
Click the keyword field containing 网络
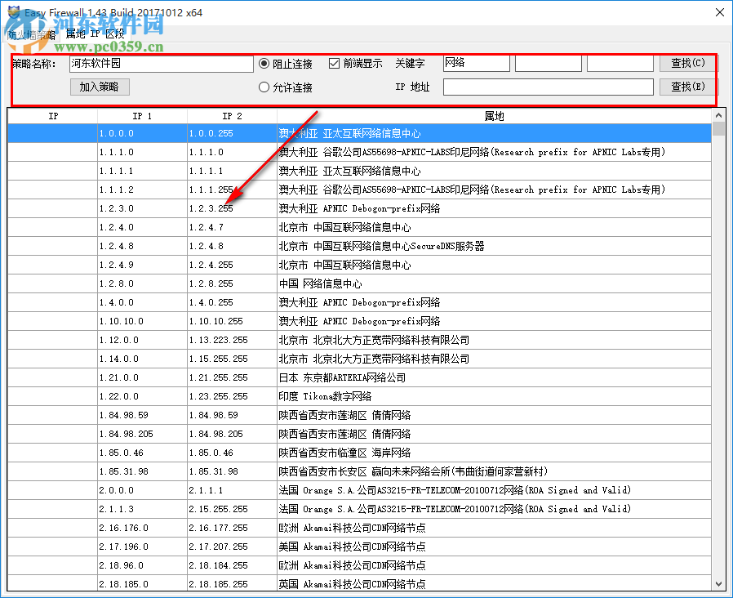click(475, 63)
